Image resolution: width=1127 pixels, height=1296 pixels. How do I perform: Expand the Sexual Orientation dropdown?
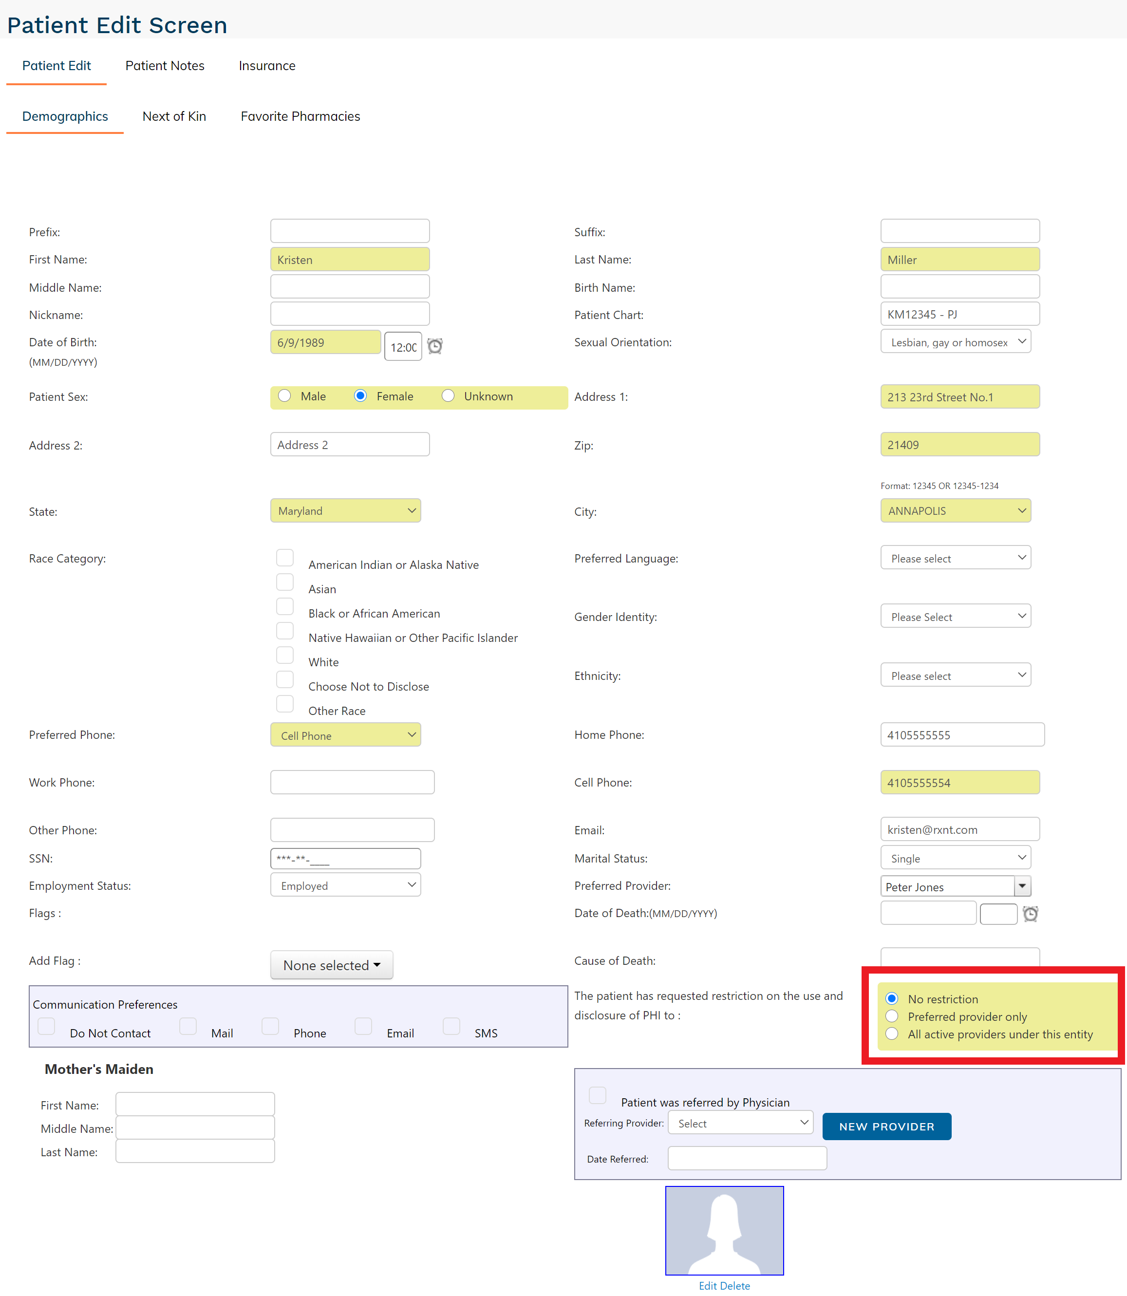point(955,342)
